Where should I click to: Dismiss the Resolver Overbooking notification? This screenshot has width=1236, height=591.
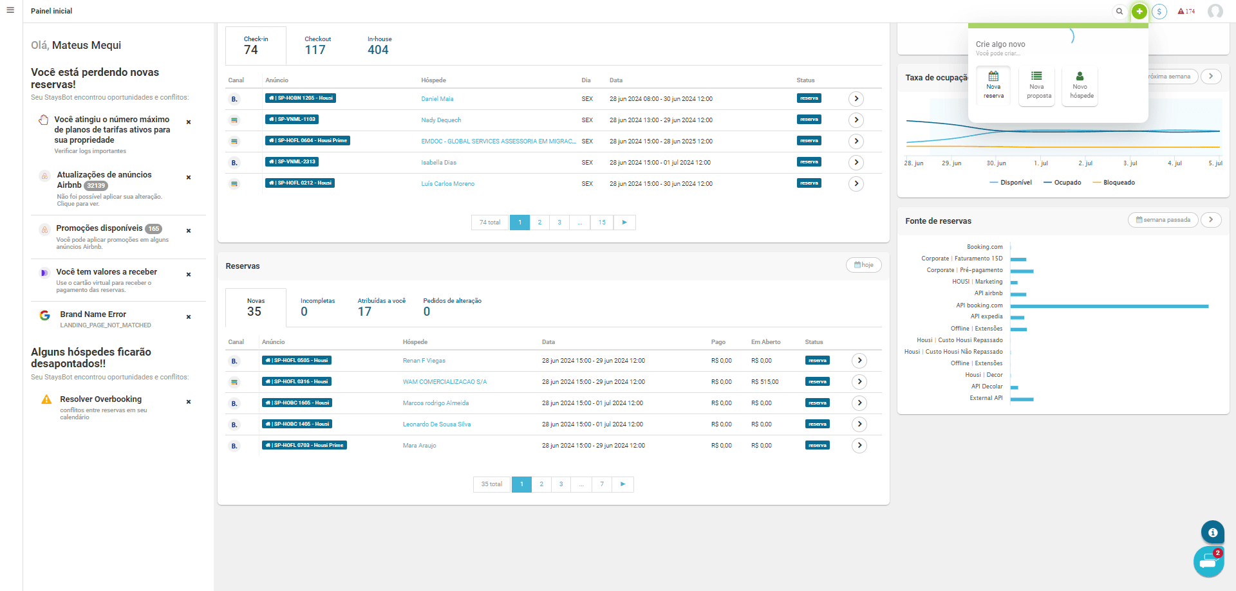[x=189, y=402]
